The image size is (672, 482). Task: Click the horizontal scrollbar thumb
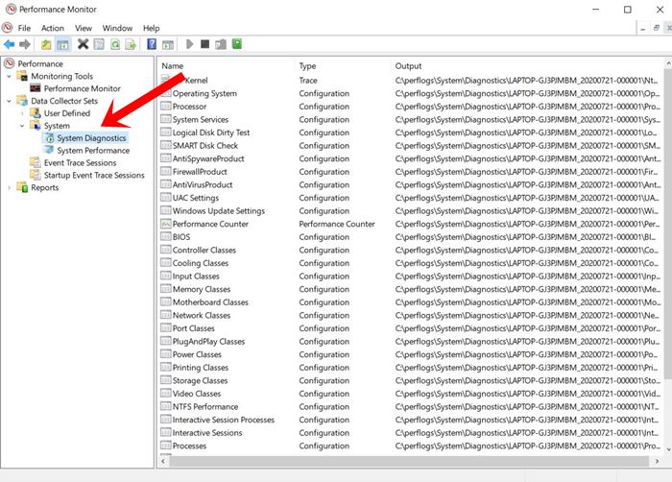pos(409,462)
